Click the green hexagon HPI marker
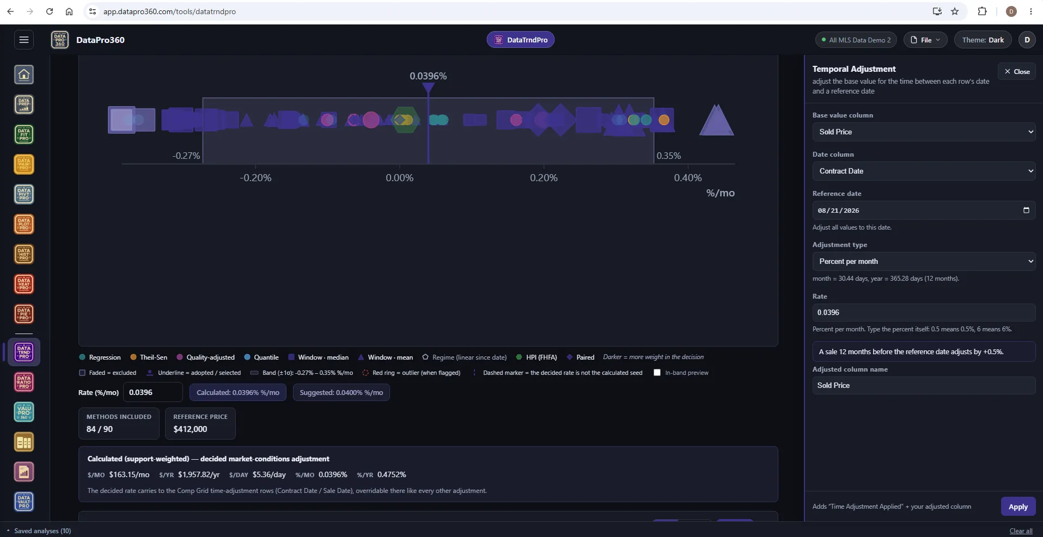Viewport: 1043px width, 537px height. coord(406,120)
